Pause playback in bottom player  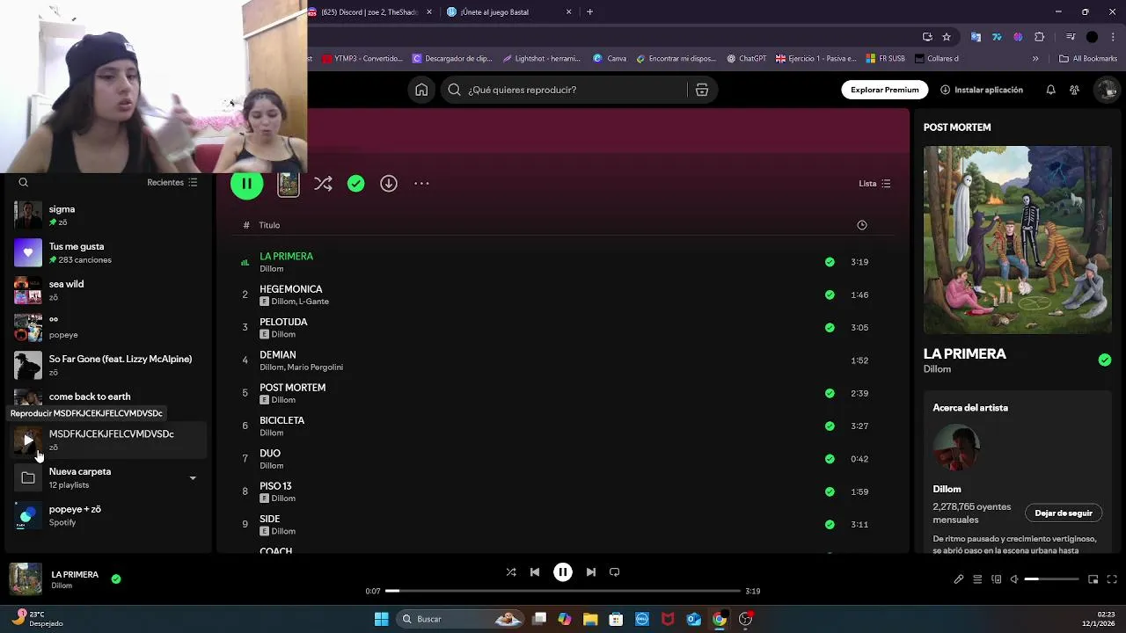coord(563,572)
